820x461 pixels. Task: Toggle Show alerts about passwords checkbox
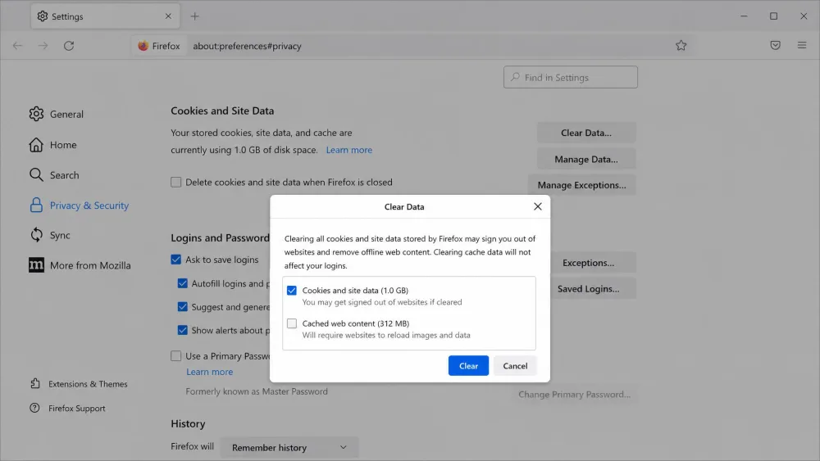coord(183,331)
